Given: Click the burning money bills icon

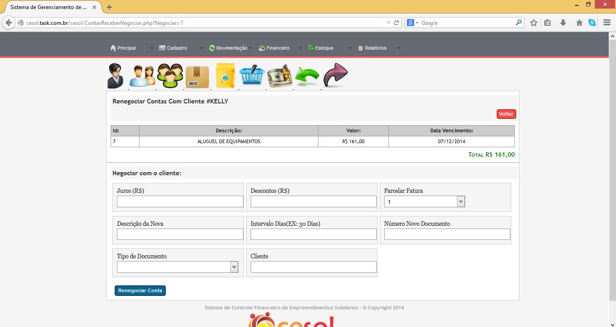Looking at the screenshot, I should coord(280,76).
